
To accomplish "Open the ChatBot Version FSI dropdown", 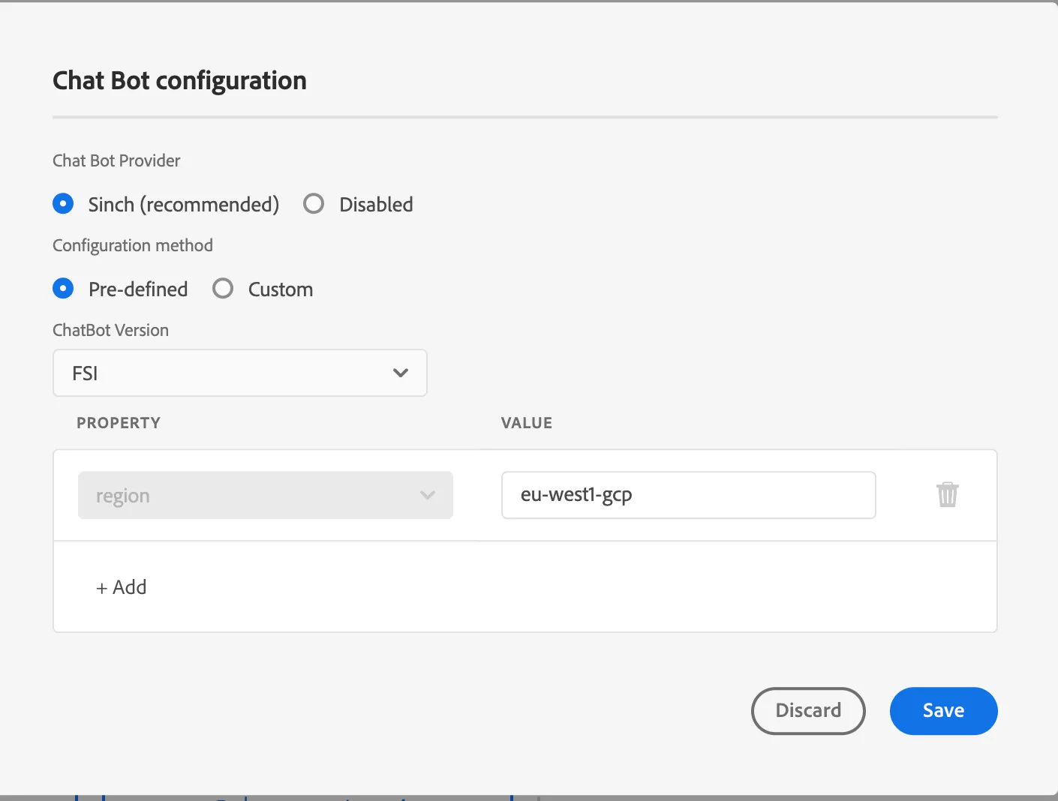I will pyautogui.click(x=240, y=373).
